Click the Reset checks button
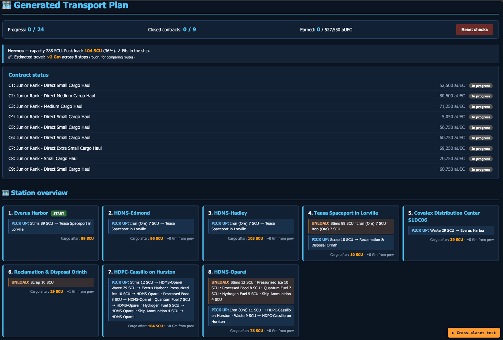The image size is (503, 340). [474, 29]
